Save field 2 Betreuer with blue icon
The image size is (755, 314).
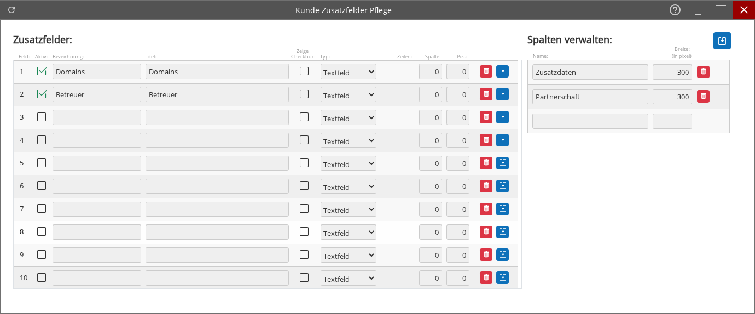click(x=502, y=94)
